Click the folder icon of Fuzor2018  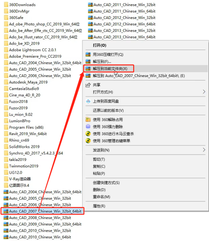tap(6, 102)
